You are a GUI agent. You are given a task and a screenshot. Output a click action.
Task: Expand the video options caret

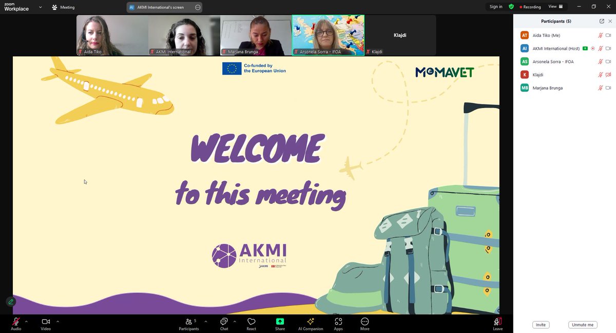click(x=57, y=321)
